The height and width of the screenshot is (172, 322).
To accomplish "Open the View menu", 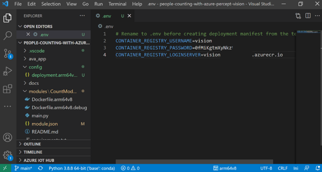I will point(72,4).
